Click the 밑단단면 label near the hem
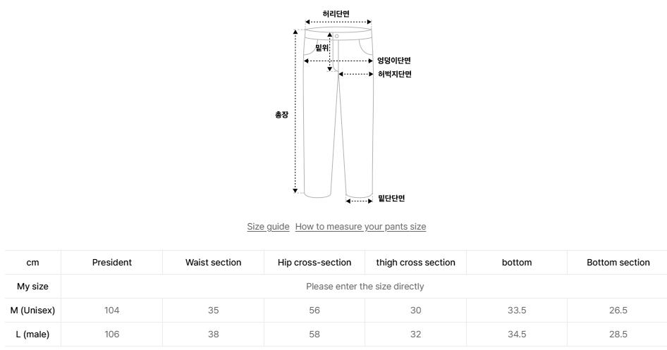The image size is (667, 350). (x=391, y=199)
